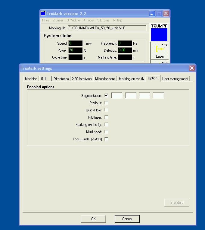
Task: Switch to Marking on the fly tab
Action: point(132,79)
